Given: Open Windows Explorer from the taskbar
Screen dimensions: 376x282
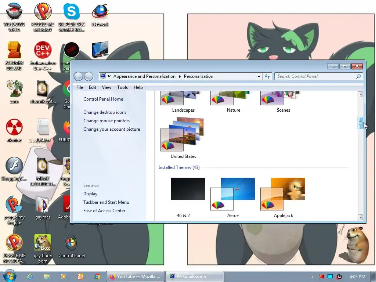Looking at the screenshot, I should tap(47, 276).
